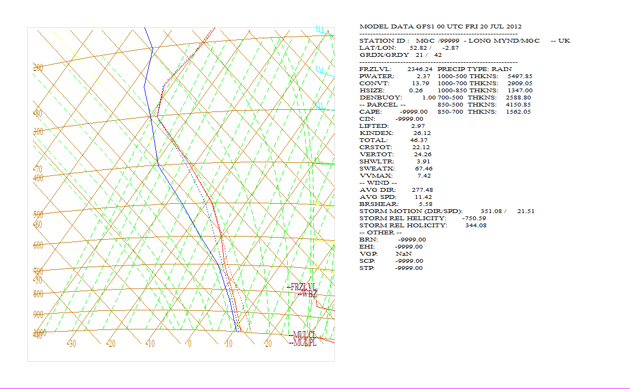The width and height of the screenshot is (630, 389).
Task: Click the VVMAX value '7.42'
Action: click(424, 175)
